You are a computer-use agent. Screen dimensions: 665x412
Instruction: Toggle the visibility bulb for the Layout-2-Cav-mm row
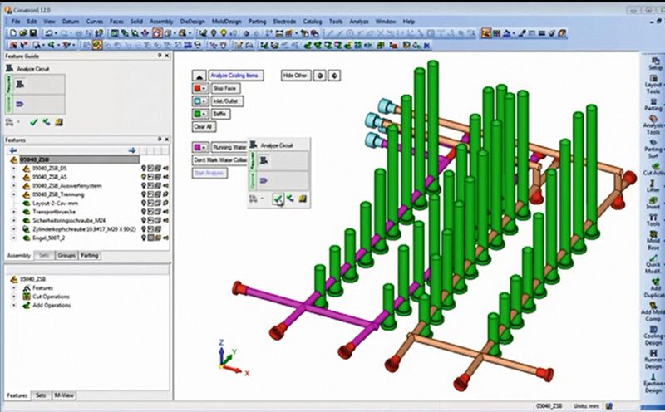click(144, 203)
